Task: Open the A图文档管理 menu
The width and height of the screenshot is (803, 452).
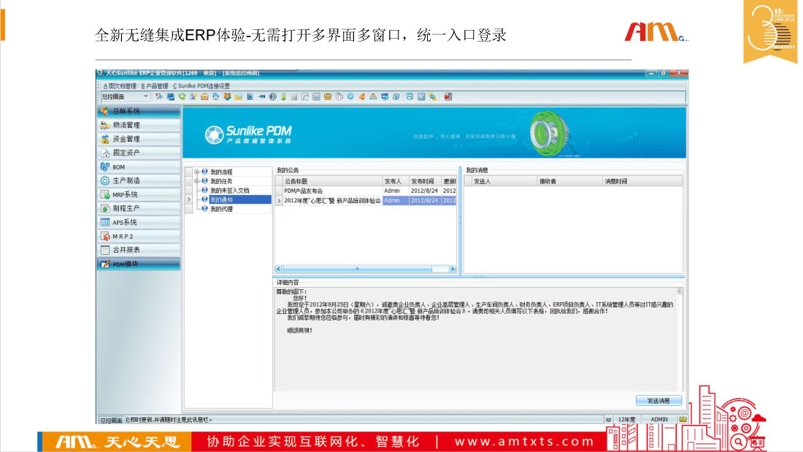Action: pyautogui.click(x=118, y=85)
